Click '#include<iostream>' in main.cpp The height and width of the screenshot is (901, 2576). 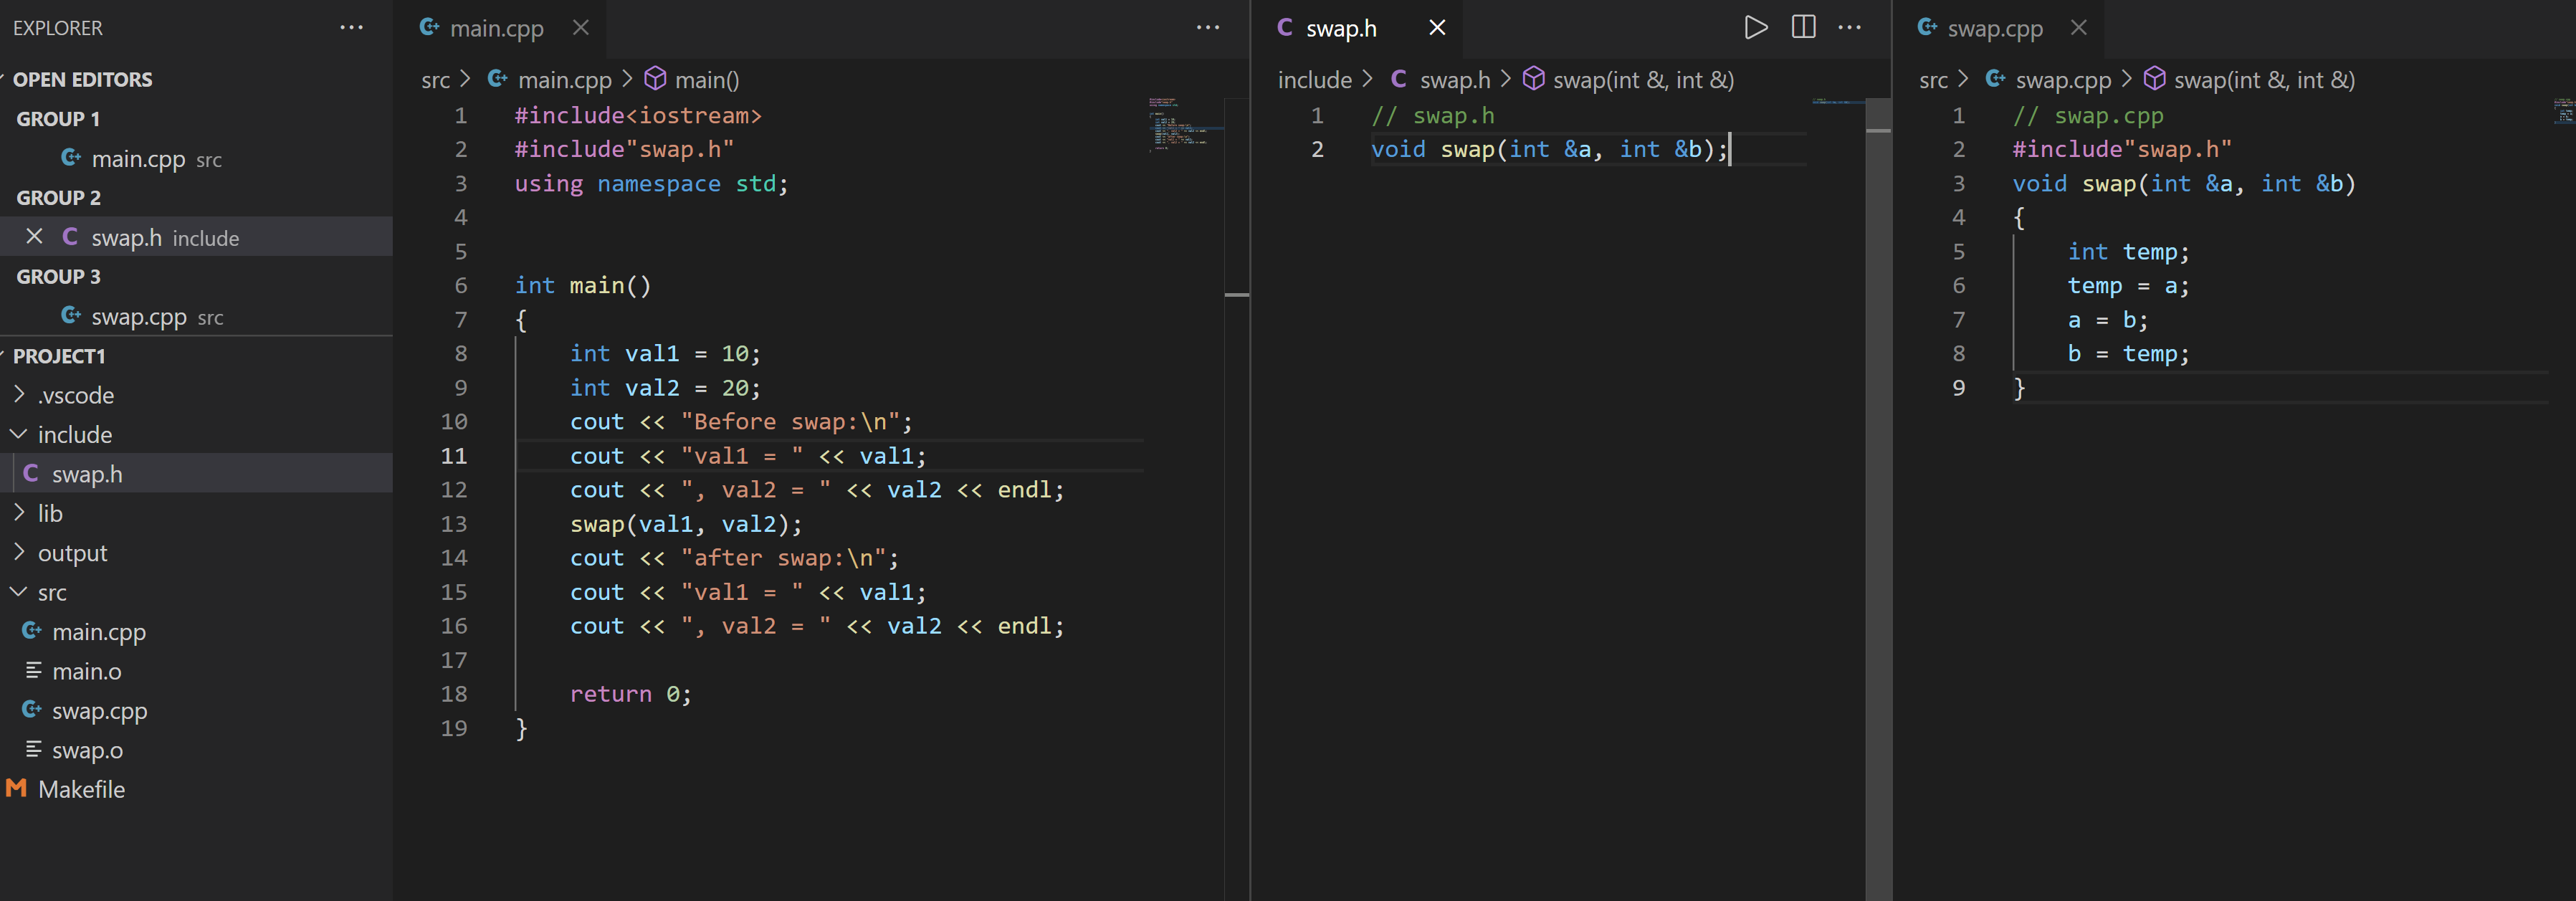638,116
